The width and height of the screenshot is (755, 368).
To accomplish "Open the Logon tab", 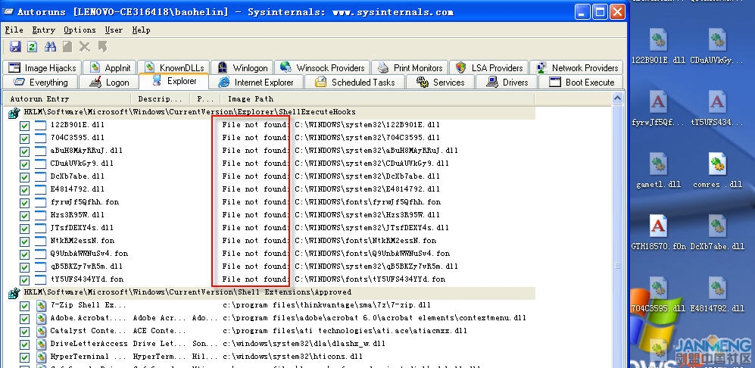I will click(109, 83).
